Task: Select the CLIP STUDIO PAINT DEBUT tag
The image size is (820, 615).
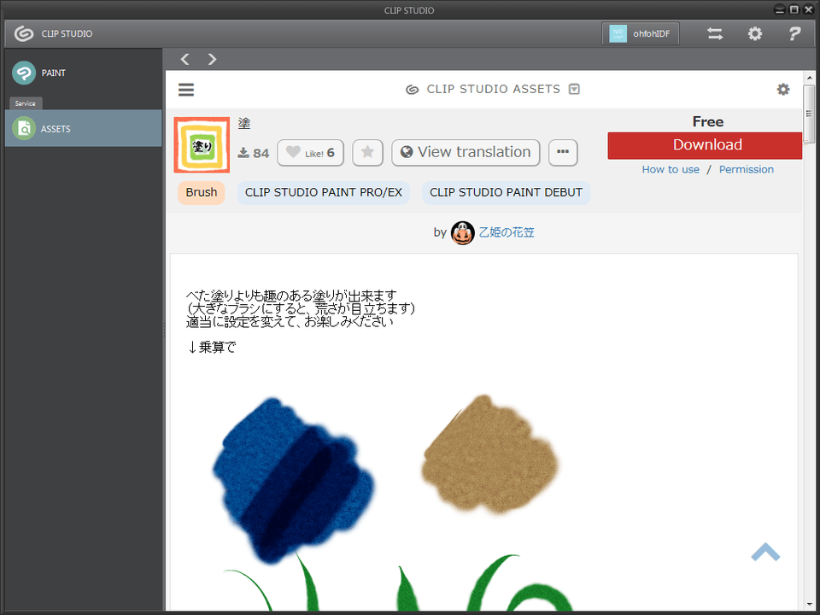Action: 506,192
